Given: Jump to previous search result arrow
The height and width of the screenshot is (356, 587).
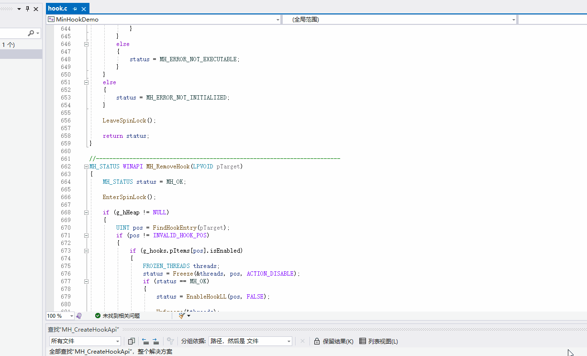Looking at the screenshot, I should (145, 340).
